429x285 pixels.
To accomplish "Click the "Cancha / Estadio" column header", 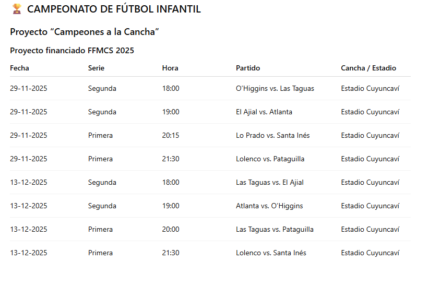I will pyautogui.click(x=368, y=68).
